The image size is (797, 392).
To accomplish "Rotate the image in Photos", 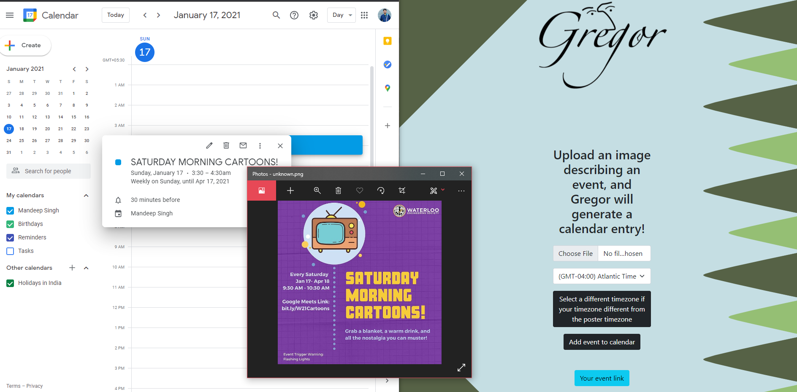I will tap(381, 191).
